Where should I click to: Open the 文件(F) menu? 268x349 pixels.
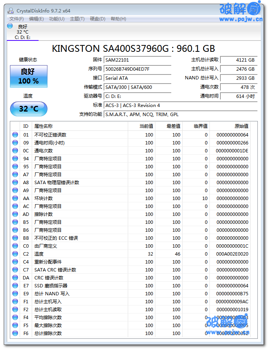coord(17,19)
